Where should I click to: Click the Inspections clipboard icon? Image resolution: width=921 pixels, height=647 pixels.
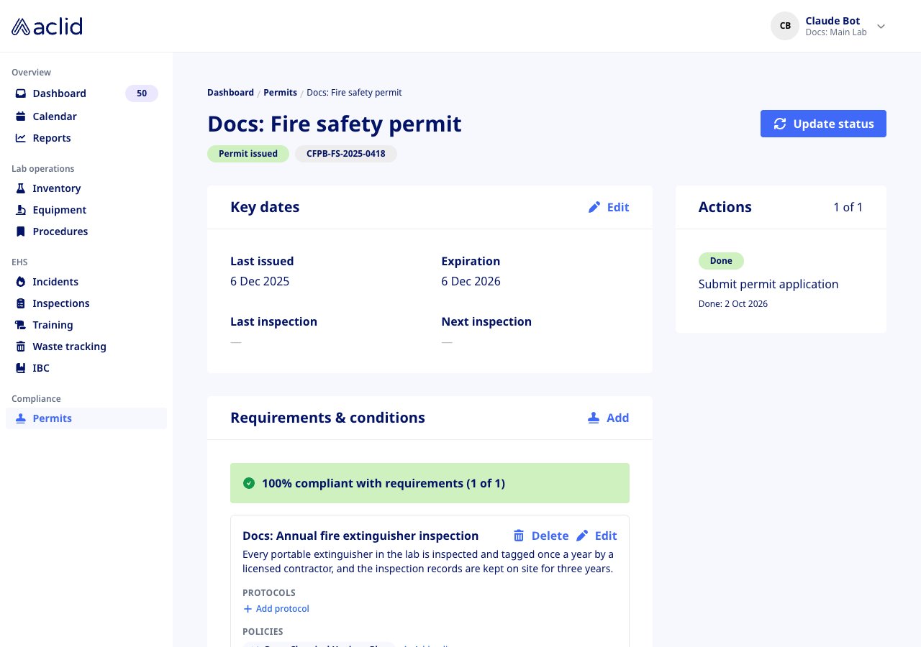pos(21,303)
